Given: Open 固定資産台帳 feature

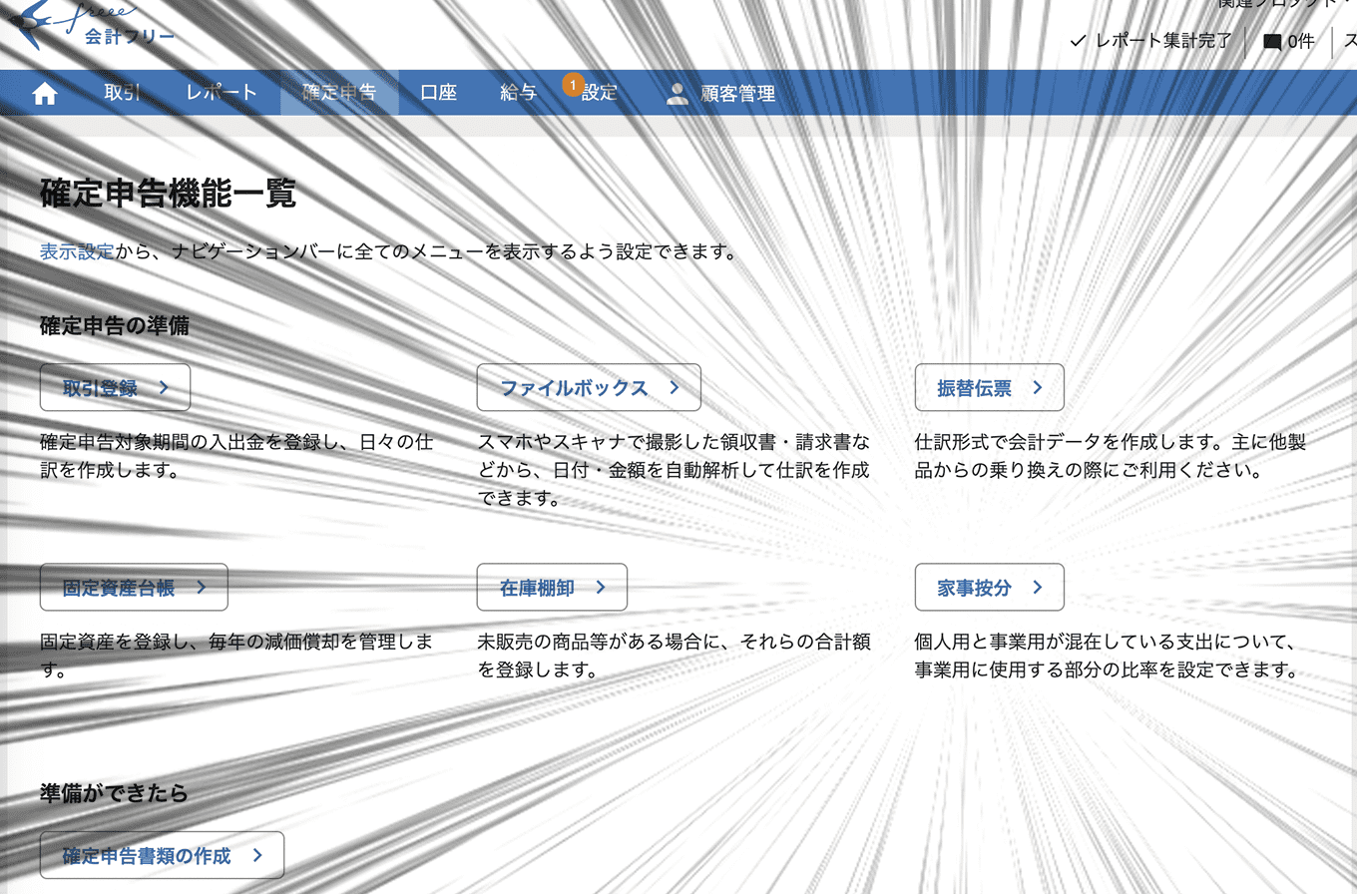Looking at the screenshot, I should click(134, 588).
